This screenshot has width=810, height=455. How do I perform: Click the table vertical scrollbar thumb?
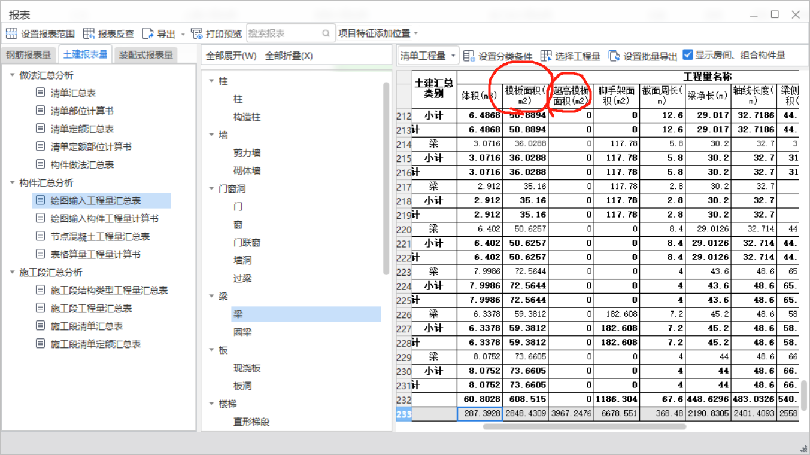tap(804, 395)
